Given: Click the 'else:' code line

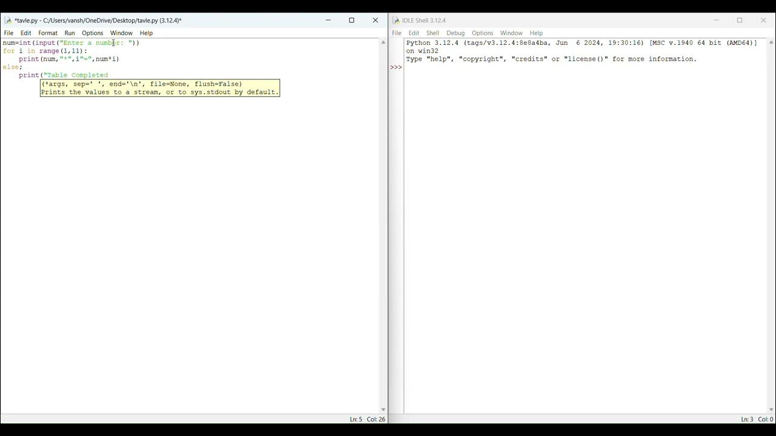Looking at the screenshot, I should click(13, 67).
